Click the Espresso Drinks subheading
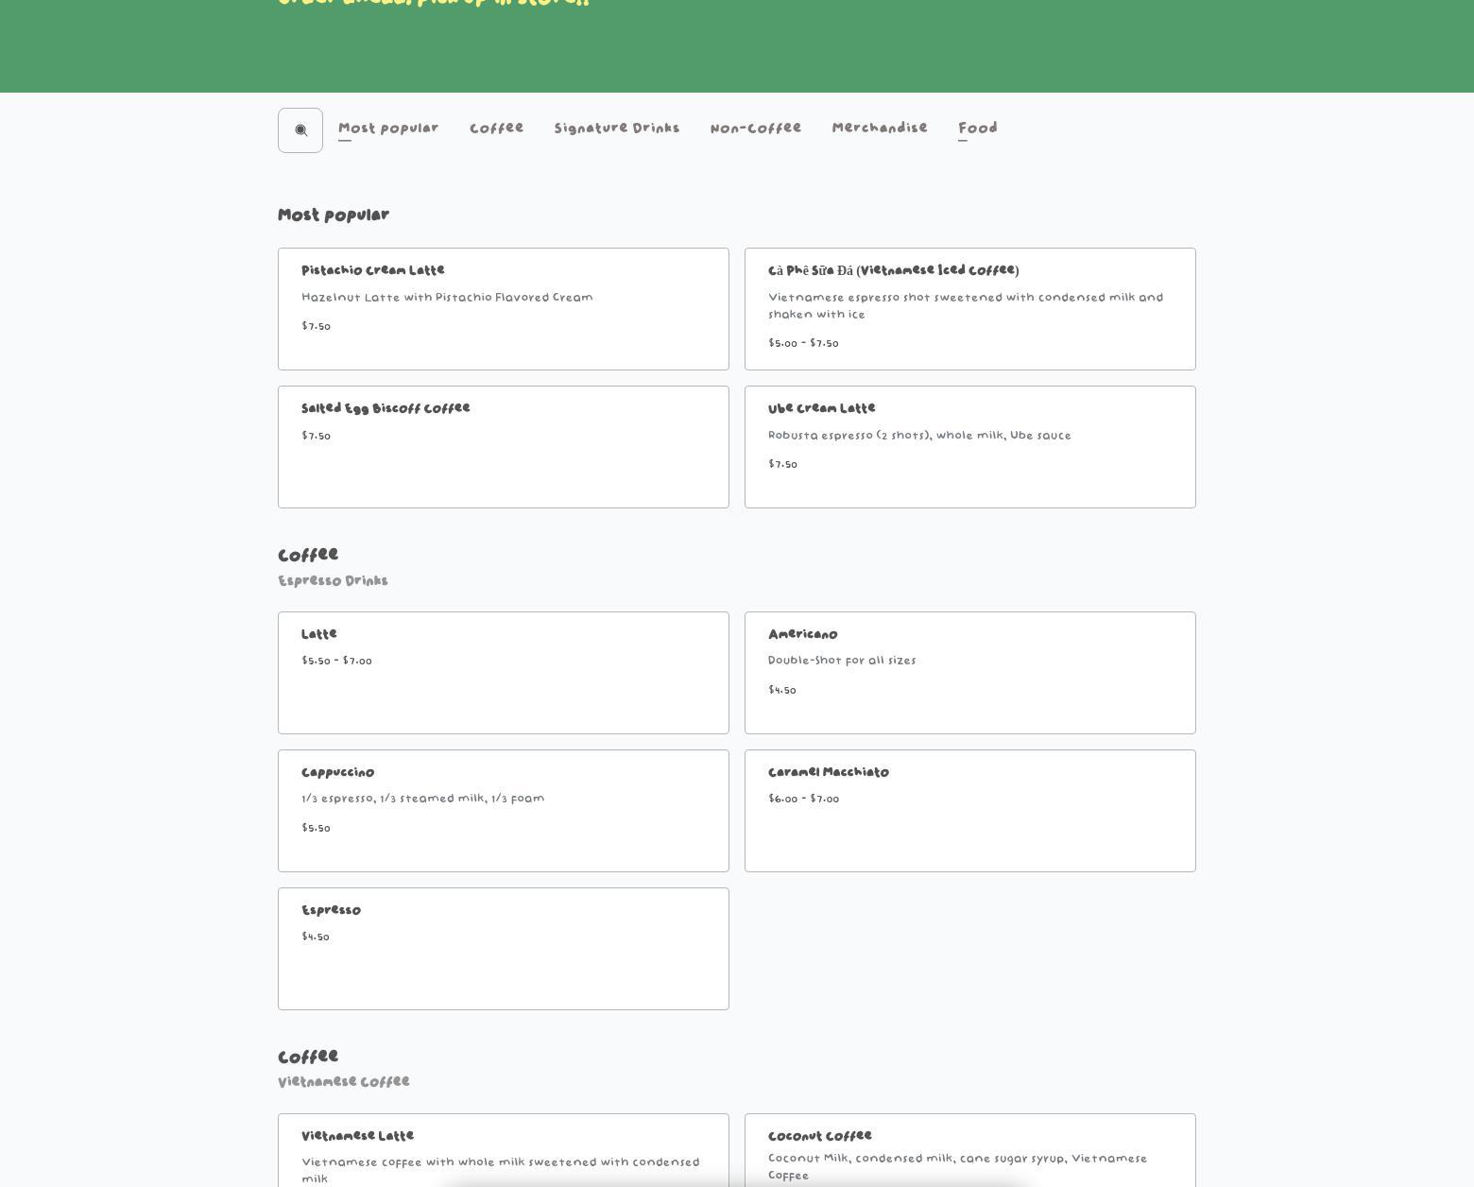This screenshot has width=1474, height=1187. pyautogui.click(x=333, y=581)
